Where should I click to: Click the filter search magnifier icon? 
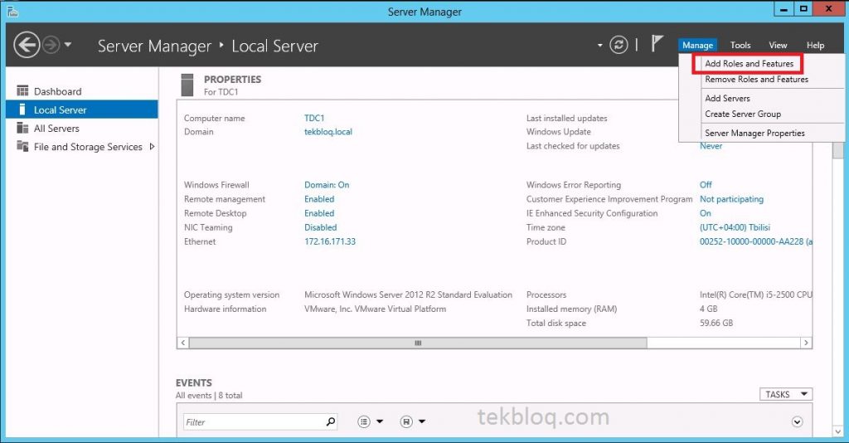pos(330,421)
